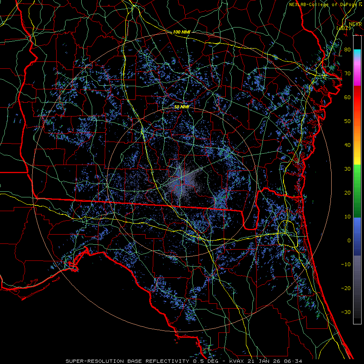Click the "-20" value on the dBZ scale
The height and width of the screenshot is (364, 364).
pyautogui.click(x=346, y=288)
